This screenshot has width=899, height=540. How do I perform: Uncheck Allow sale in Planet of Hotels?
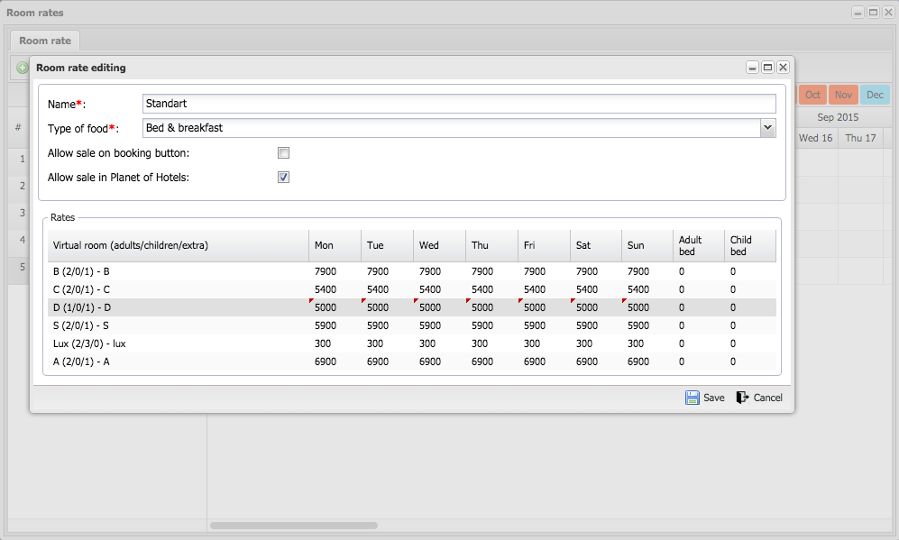(283, 177)
